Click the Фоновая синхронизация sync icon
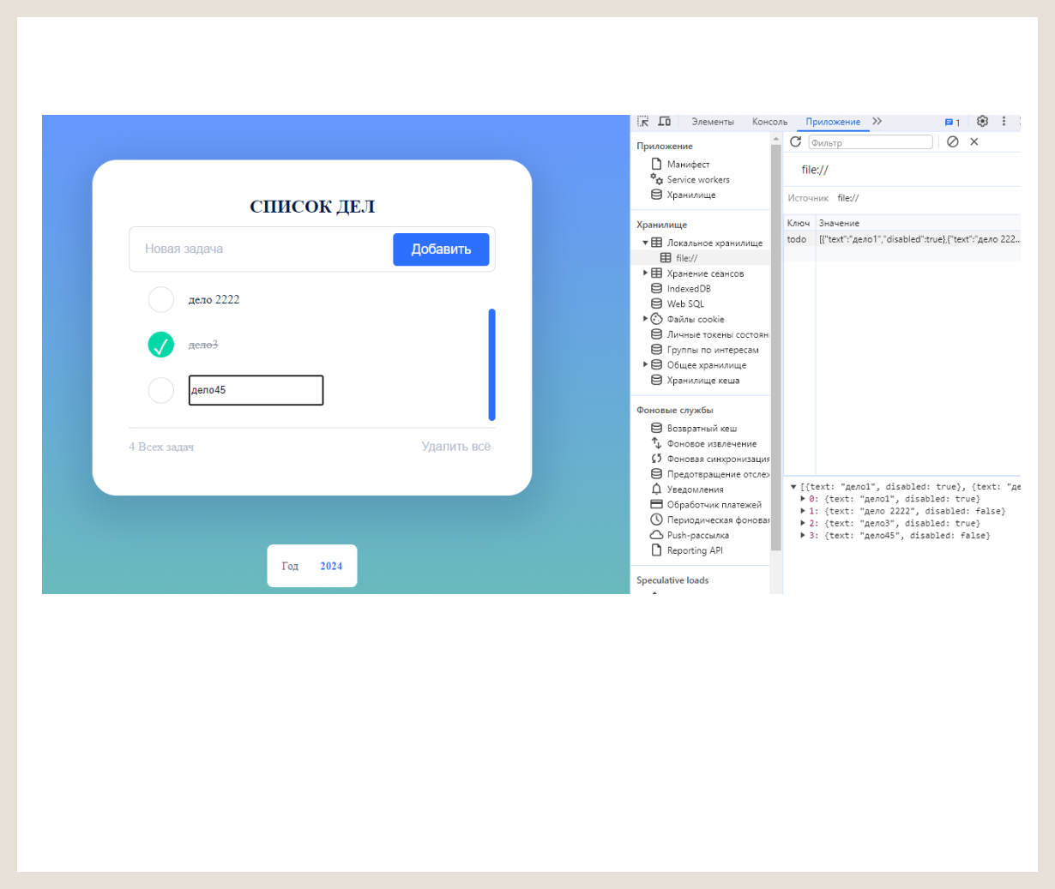Screen dimensions: 1055x889 click(656, 459)
